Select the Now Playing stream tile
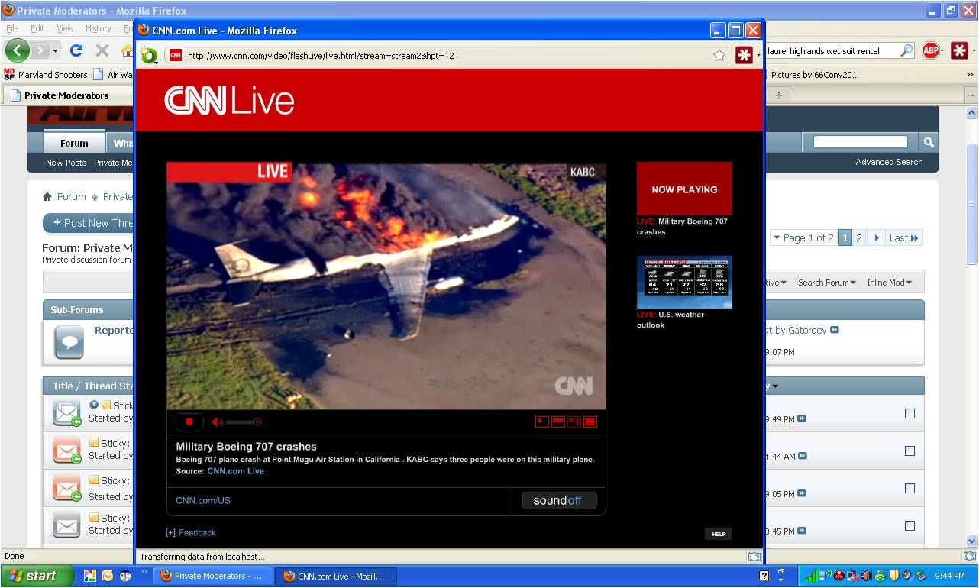The width and height of the screenshot is (979, 588). (684, 189)
